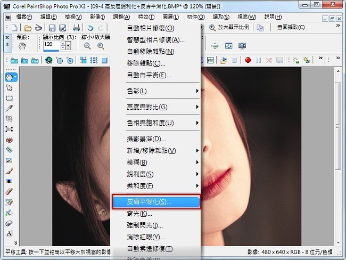Close the tool options palette X
This screenshot has width=346, height=260.
(7, 37)
